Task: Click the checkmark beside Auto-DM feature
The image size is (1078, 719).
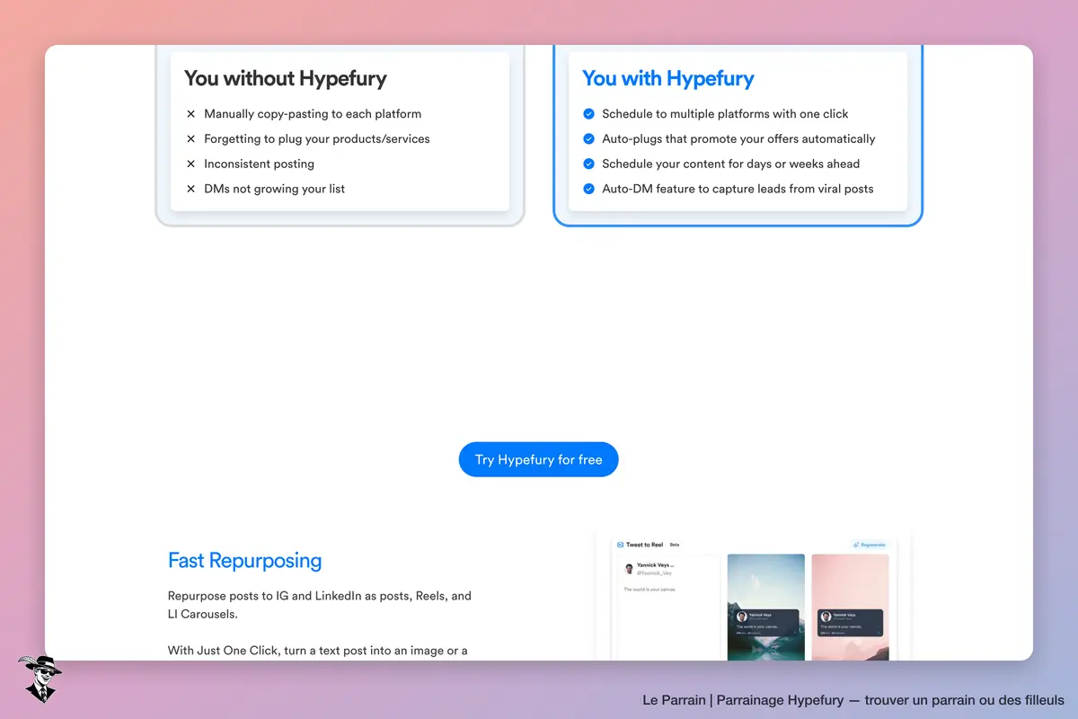Action: coord(588,189)
